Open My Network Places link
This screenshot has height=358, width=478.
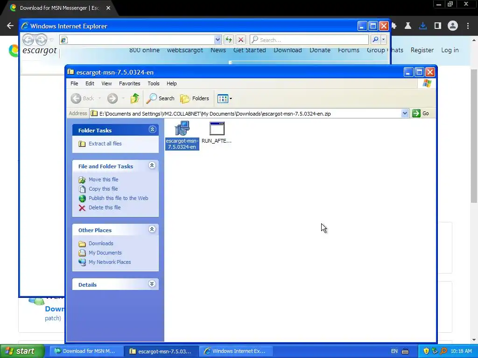click(110, 262)
